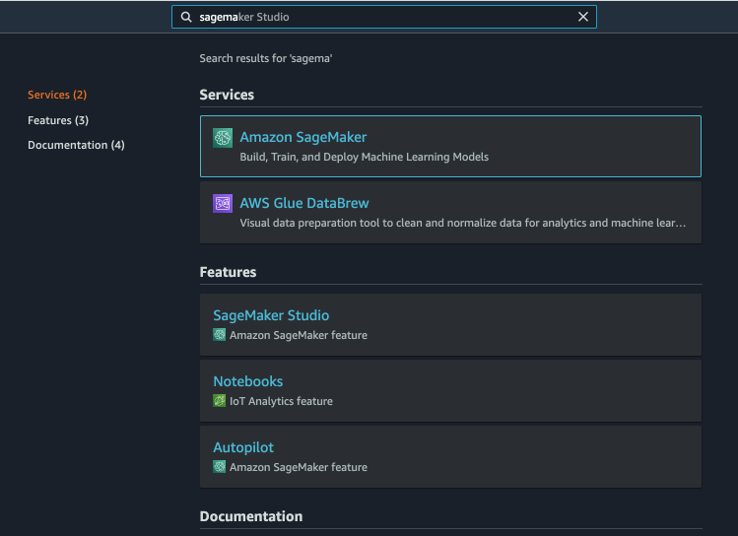Click the Services section heading

[x=227, y=95]
